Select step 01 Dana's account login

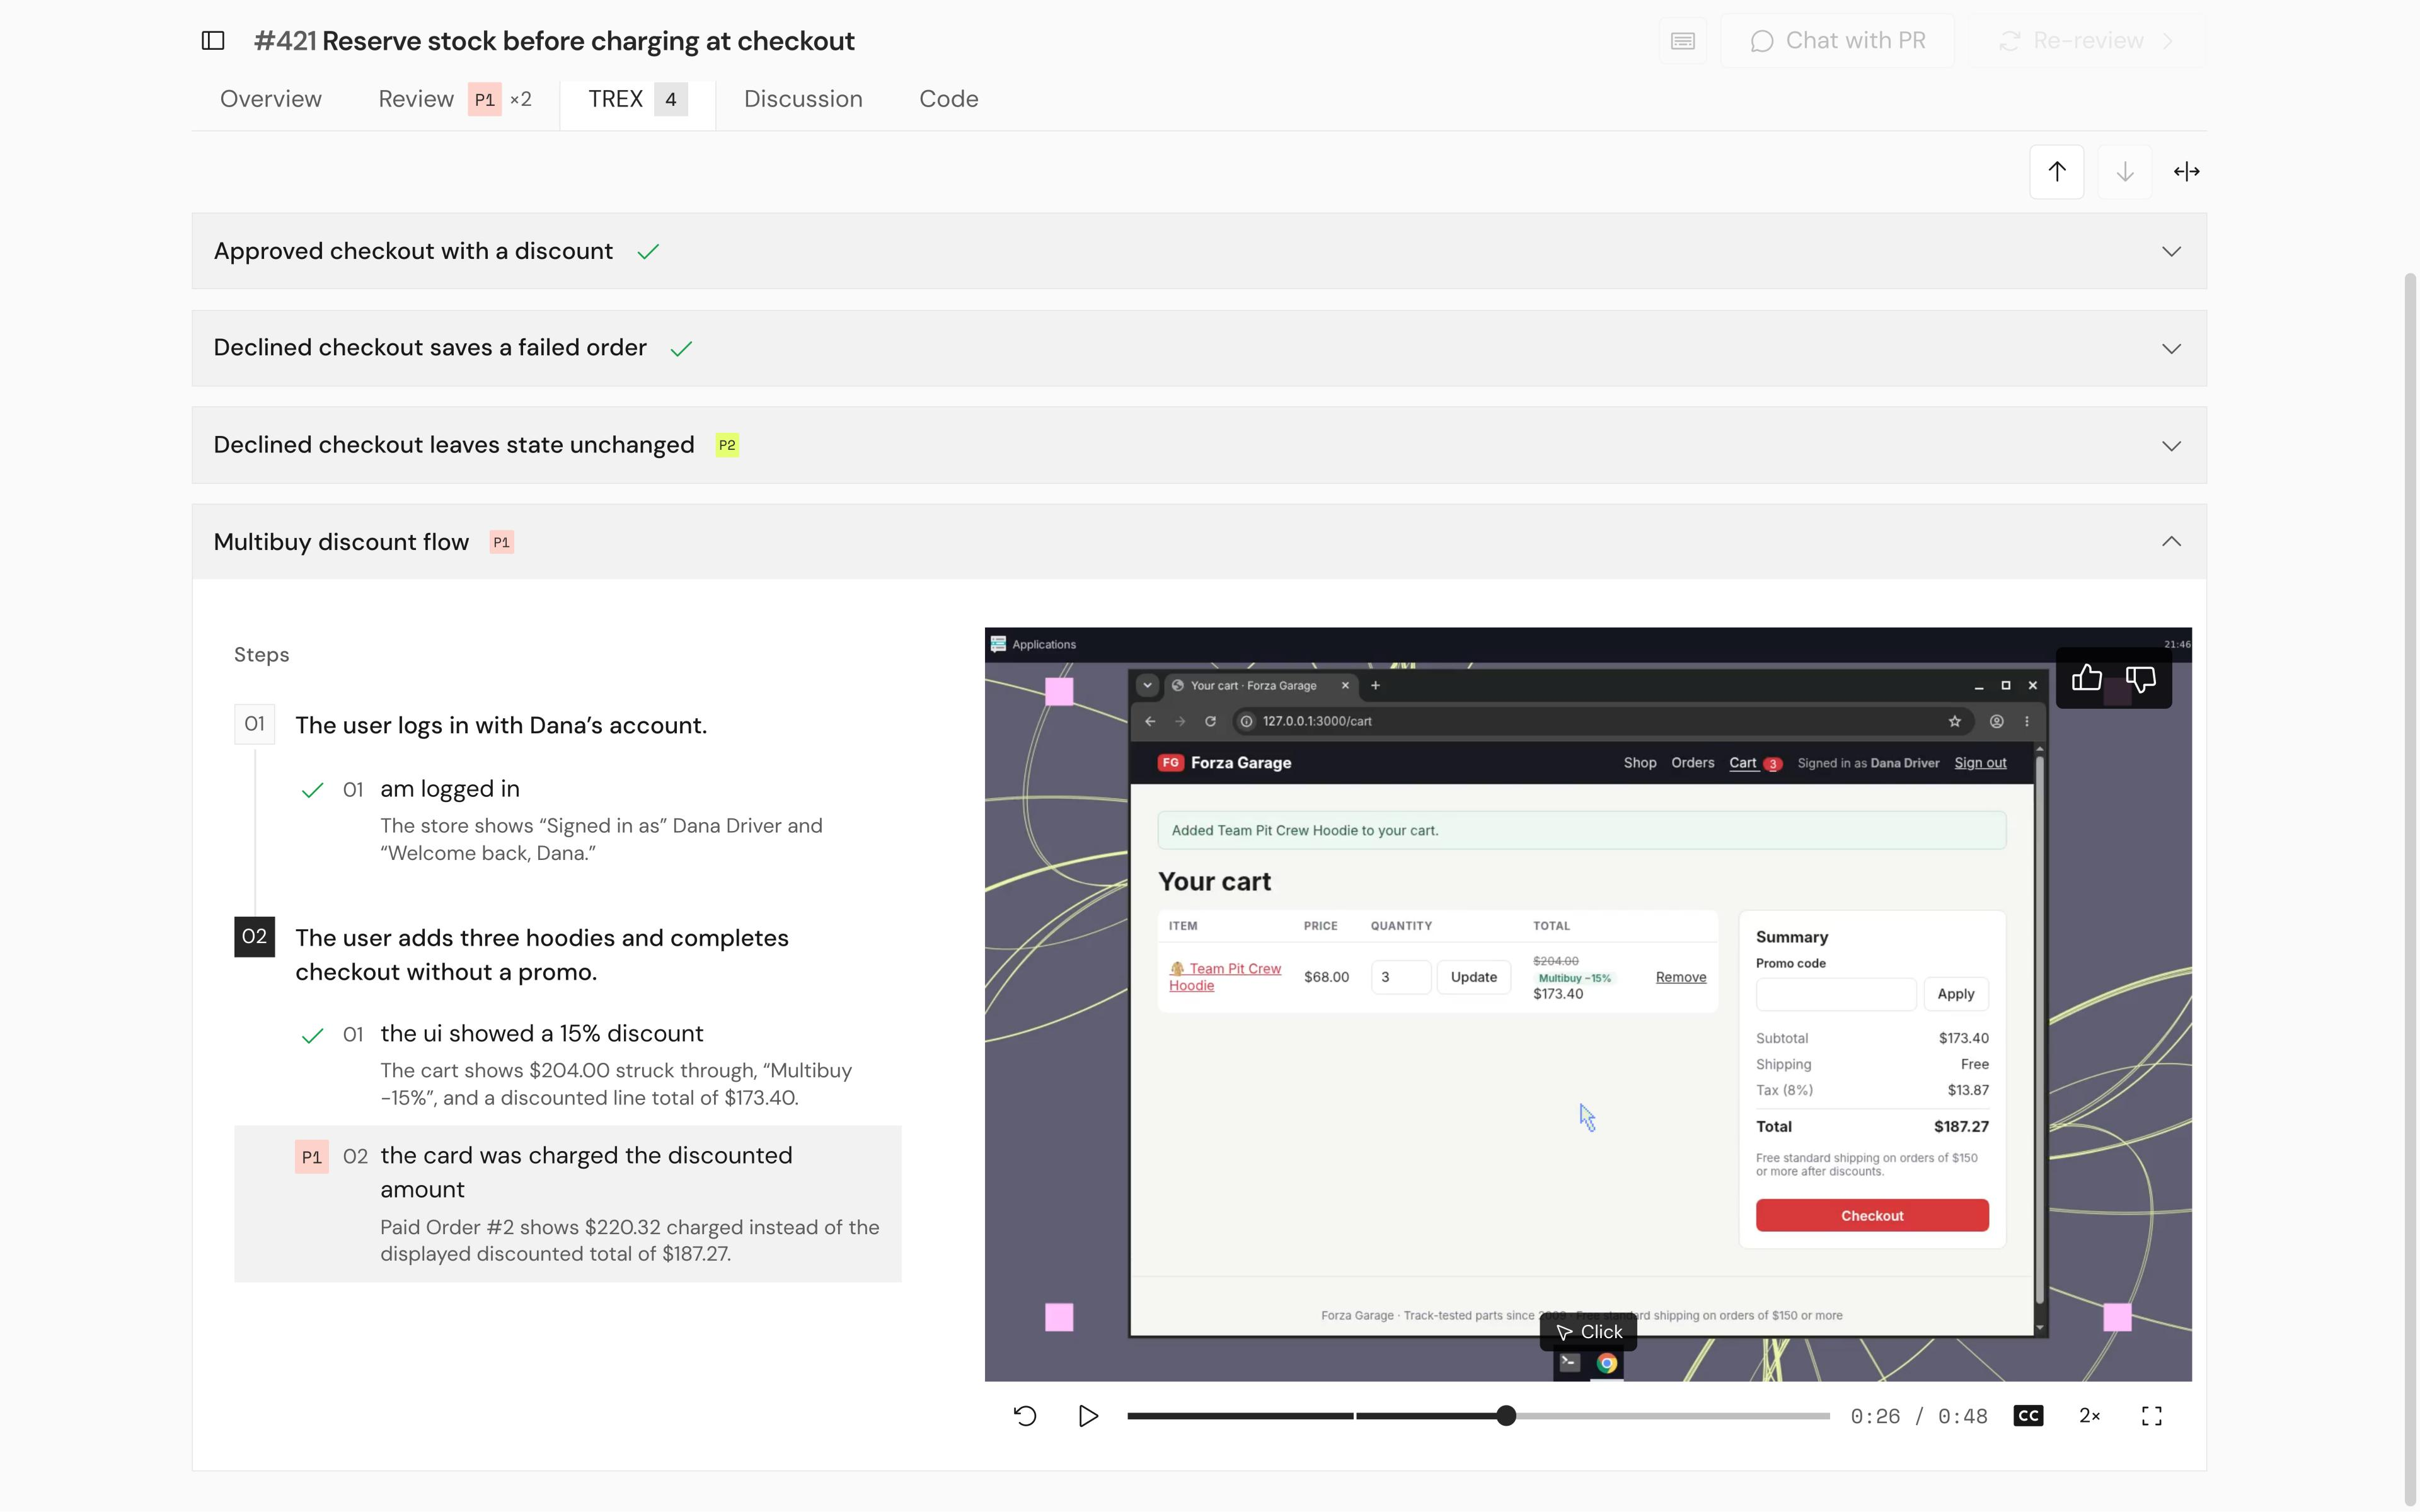point(500,726)
